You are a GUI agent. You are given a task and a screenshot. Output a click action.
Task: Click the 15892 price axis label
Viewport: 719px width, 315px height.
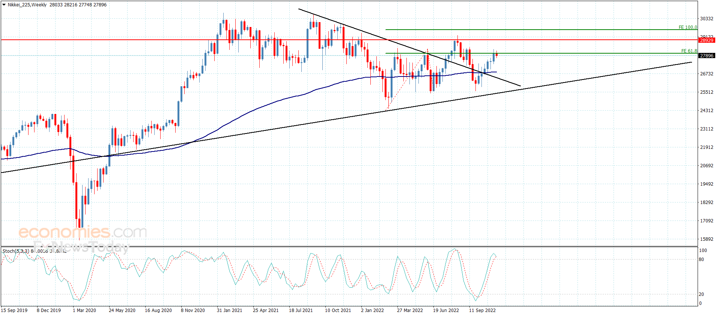tap(706, 239)
